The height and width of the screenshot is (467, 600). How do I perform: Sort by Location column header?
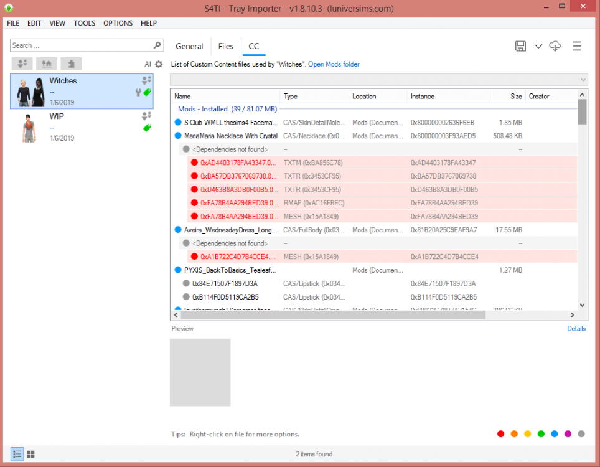[x=378, y=96]
